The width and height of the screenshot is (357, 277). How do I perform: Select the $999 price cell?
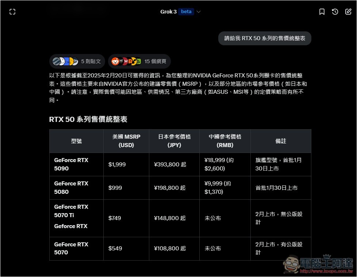coord(126,188)
